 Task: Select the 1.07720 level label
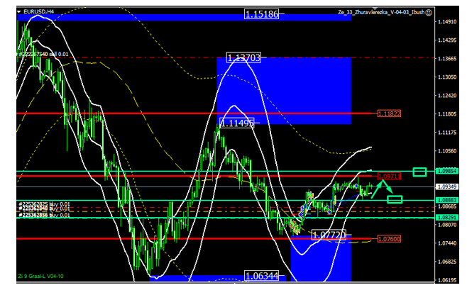tap(329, 235)
